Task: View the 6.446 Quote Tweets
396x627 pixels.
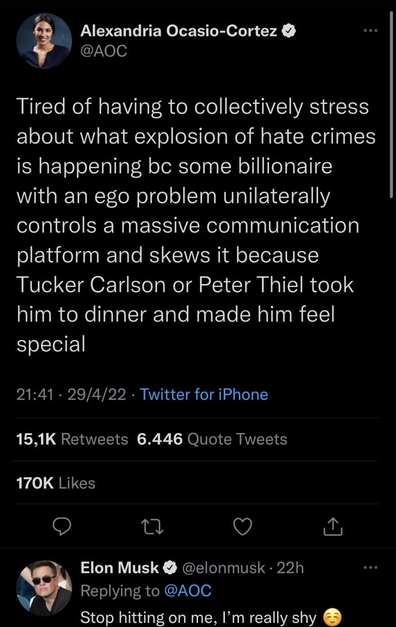Action: click(x=212, y=439)
